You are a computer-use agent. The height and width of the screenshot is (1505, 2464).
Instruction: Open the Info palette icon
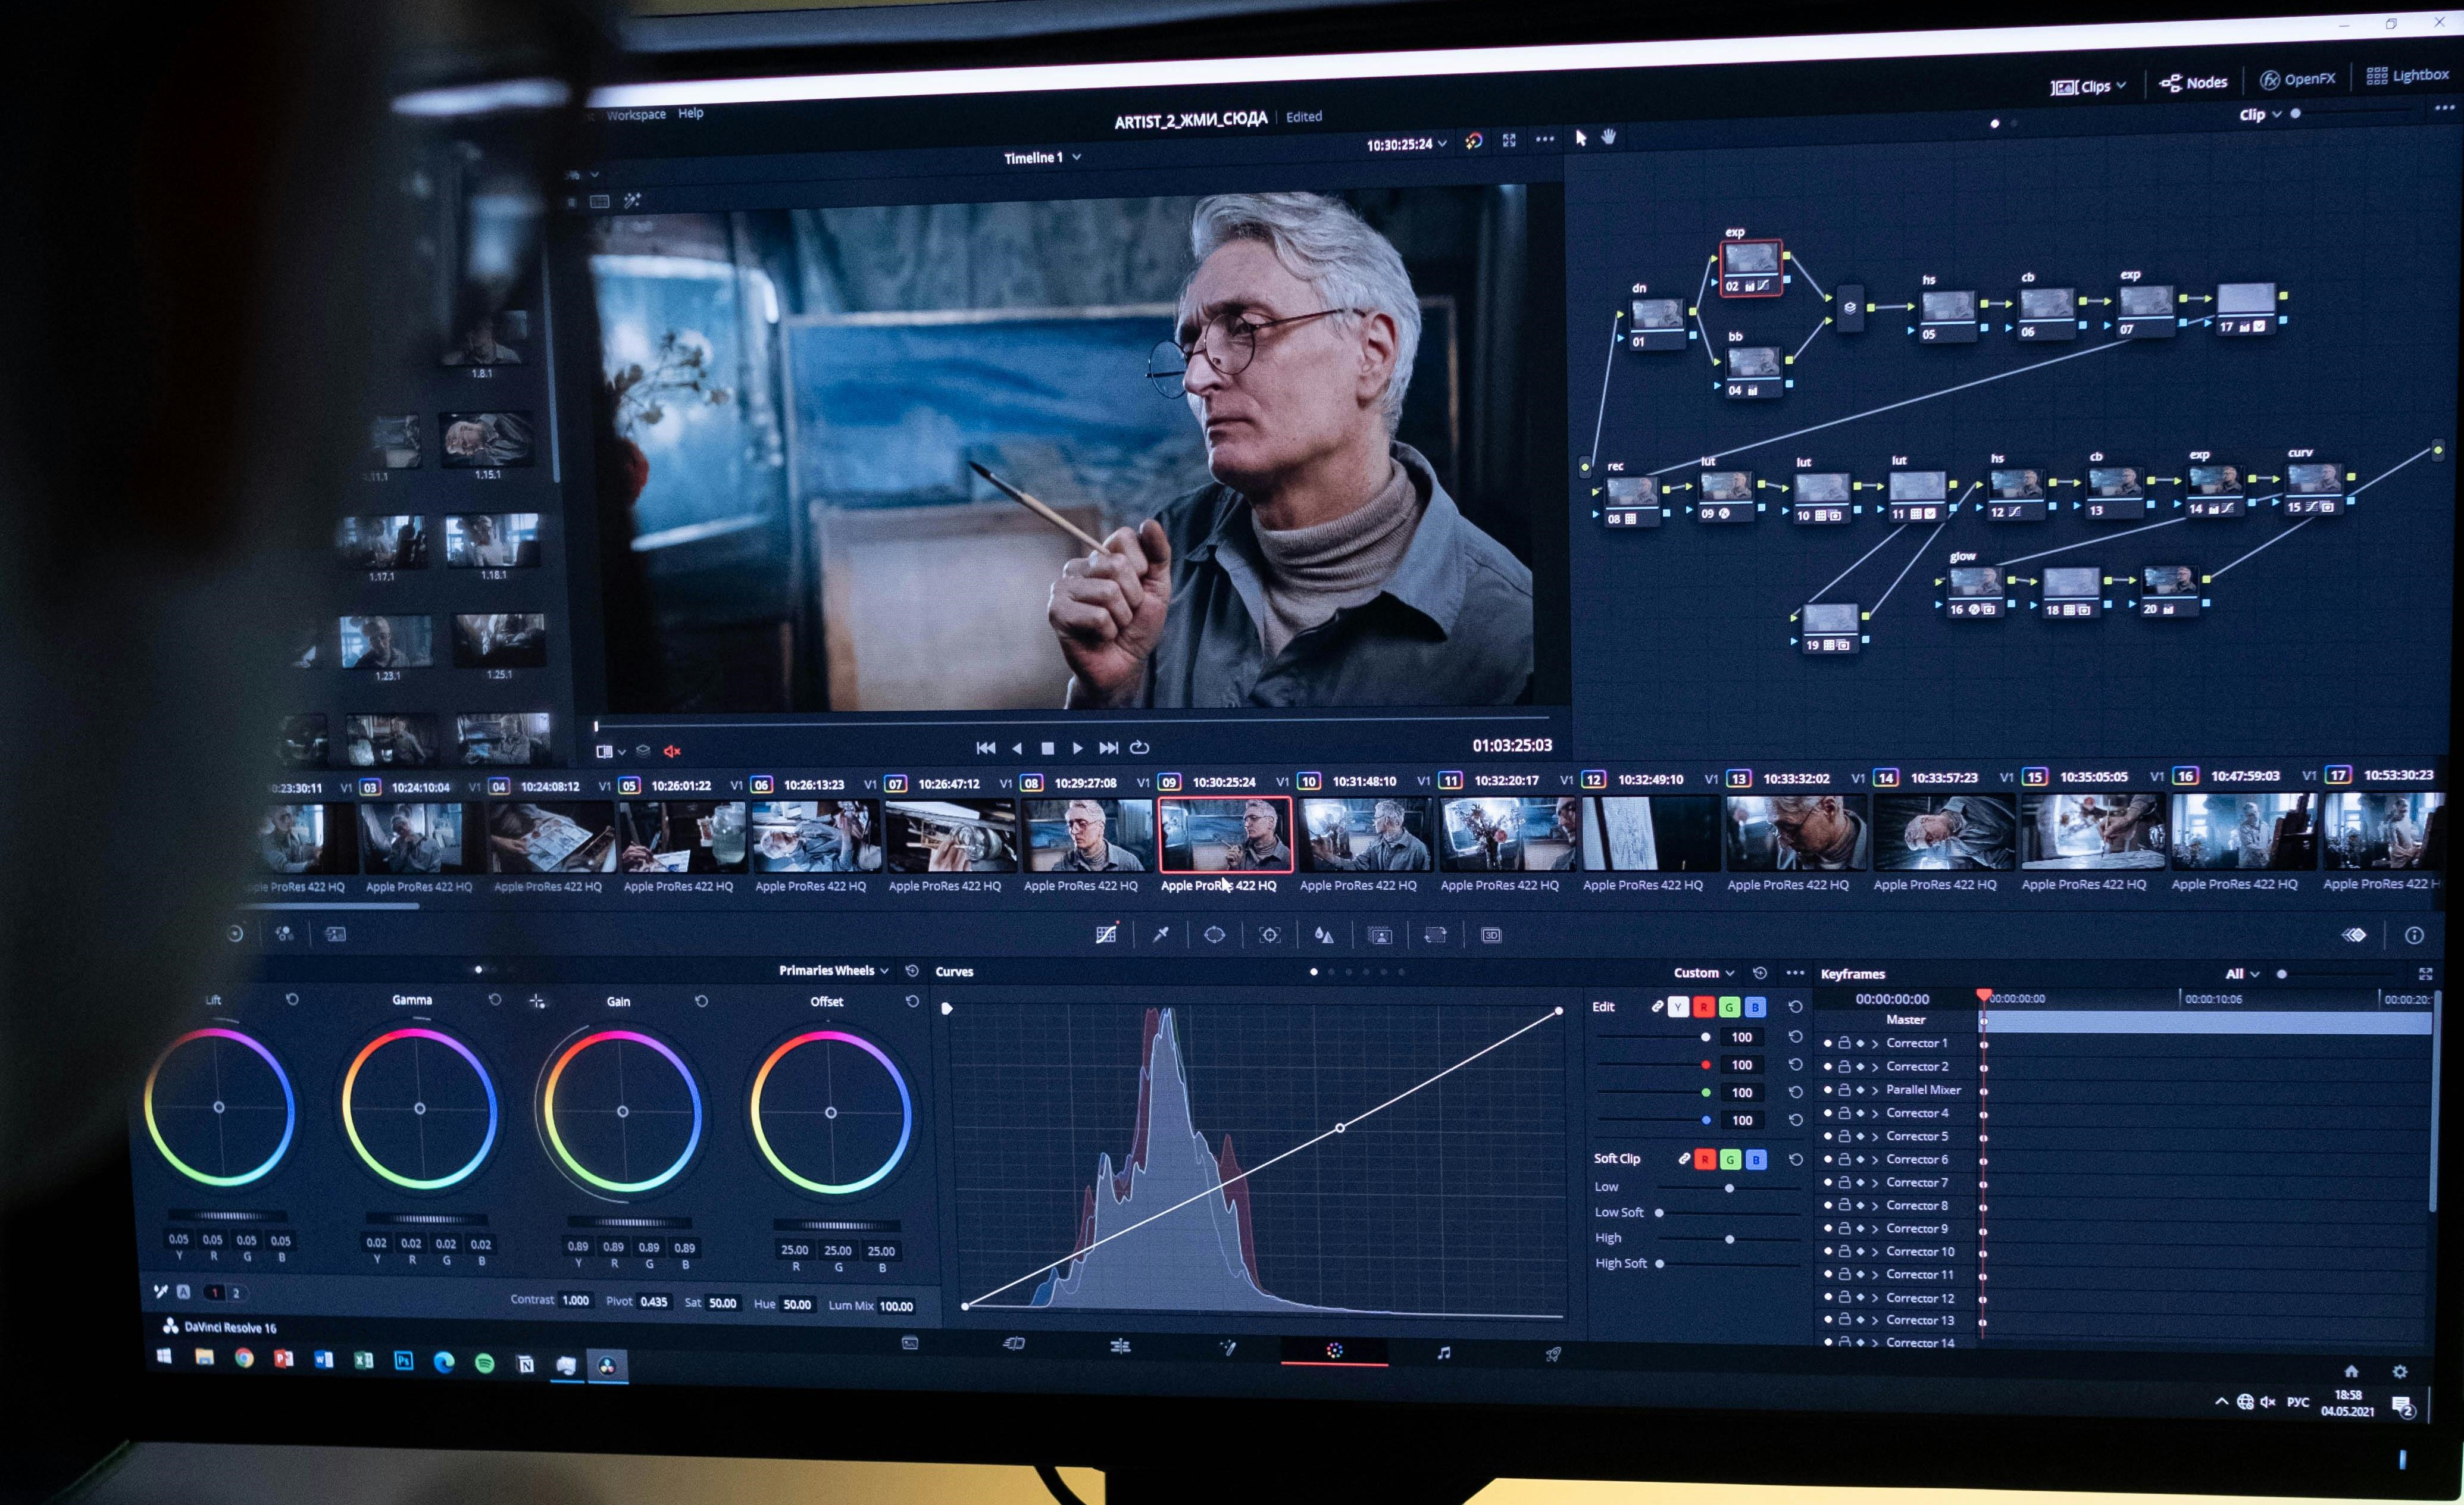click(x=2414, y=935)
